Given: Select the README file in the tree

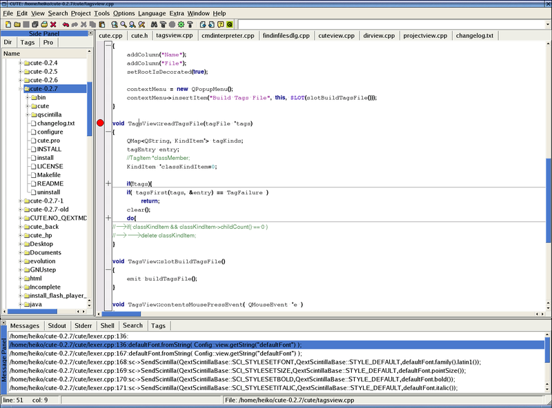Looking at the screenshot, I should pos(50,183).
